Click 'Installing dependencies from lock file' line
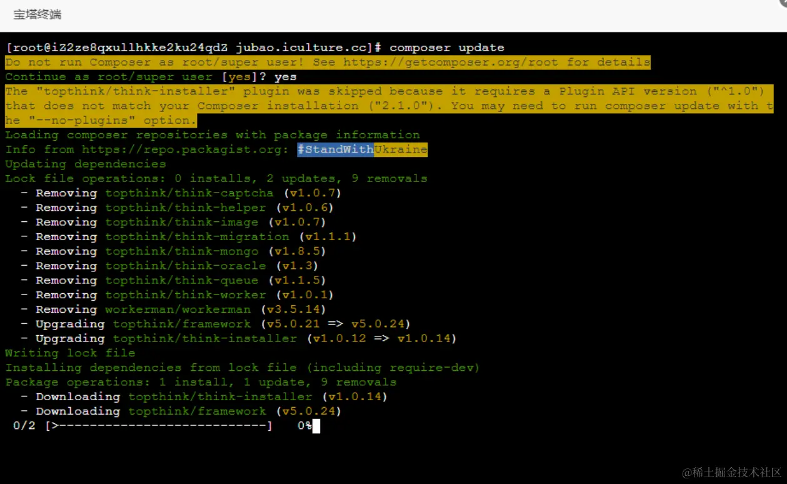This screenshot has height=484, width=787. [x=243, y=367]
